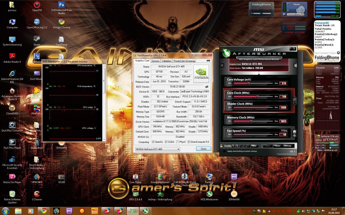Click the clock link button beside Core/Shader sliders
This screenshot has height=215, width=345.
click(294, 101)
